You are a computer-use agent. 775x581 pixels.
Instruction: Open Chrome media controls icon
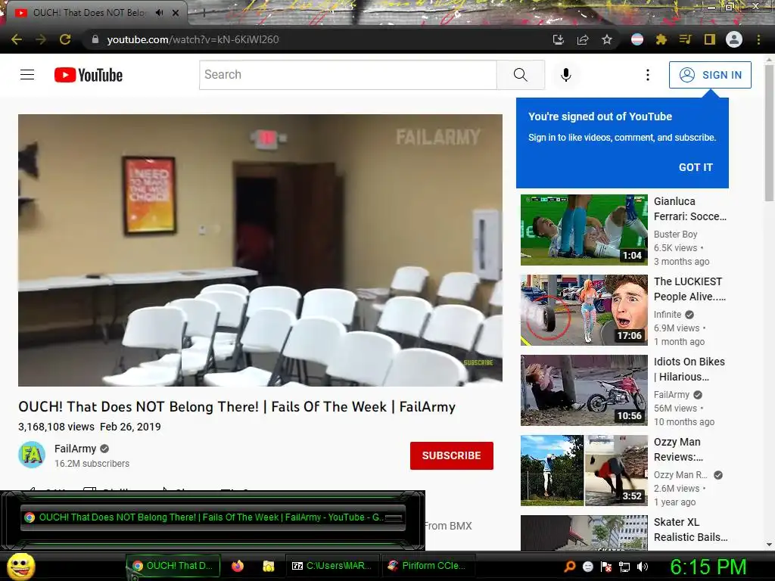685,39
